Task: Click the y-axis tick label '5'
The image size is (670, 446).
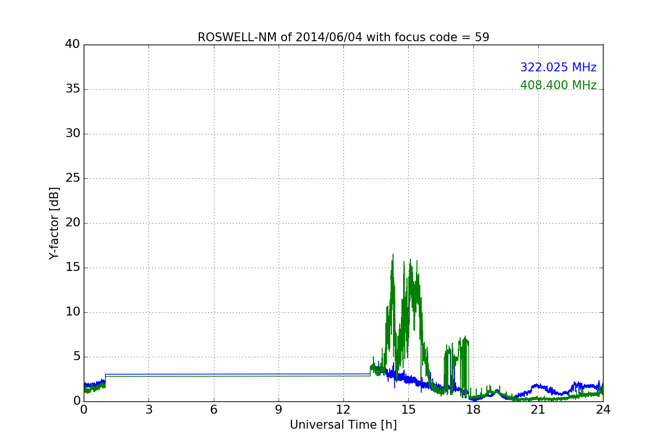Action: pyautogui.click(x=76, y=357)
